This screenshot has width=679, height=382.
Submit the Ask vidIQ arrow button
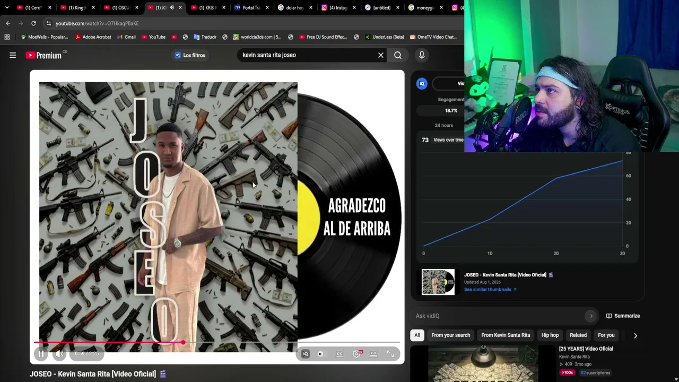pos(591,316)
